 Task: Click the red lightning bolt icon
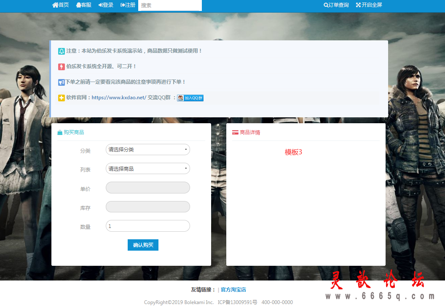(x=62, y=67)
